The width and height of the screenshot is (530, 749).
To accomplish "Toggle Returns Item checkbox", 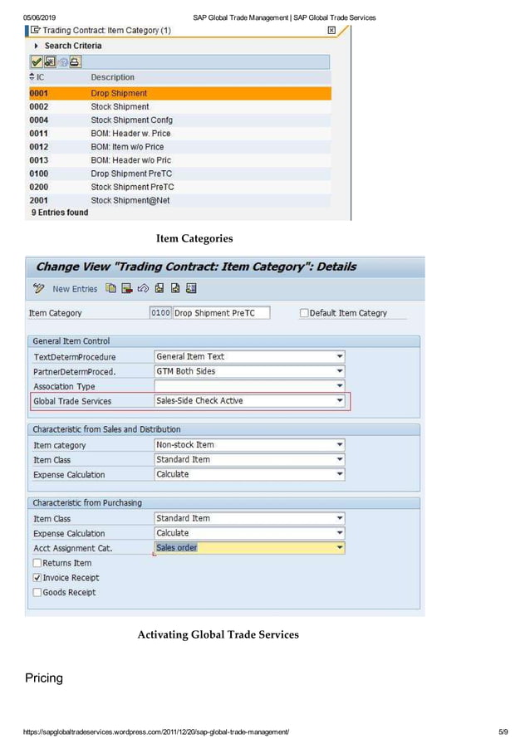I will click(x=37, y=563).
